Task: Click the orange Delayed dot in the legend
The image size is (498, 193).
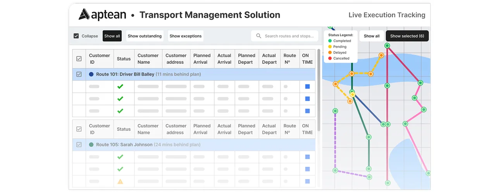Action: coord(330,52)
